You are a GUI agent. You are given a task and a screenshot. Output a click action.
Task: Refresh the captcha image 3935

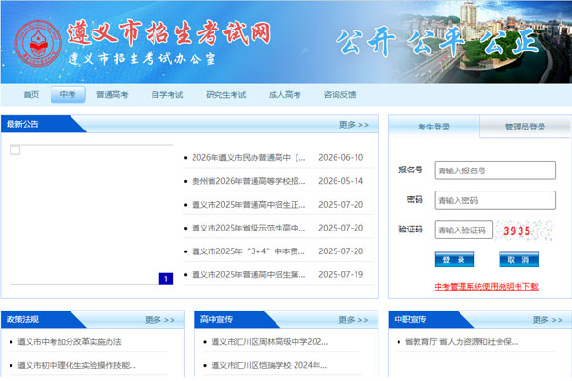(x=523, y=231)
